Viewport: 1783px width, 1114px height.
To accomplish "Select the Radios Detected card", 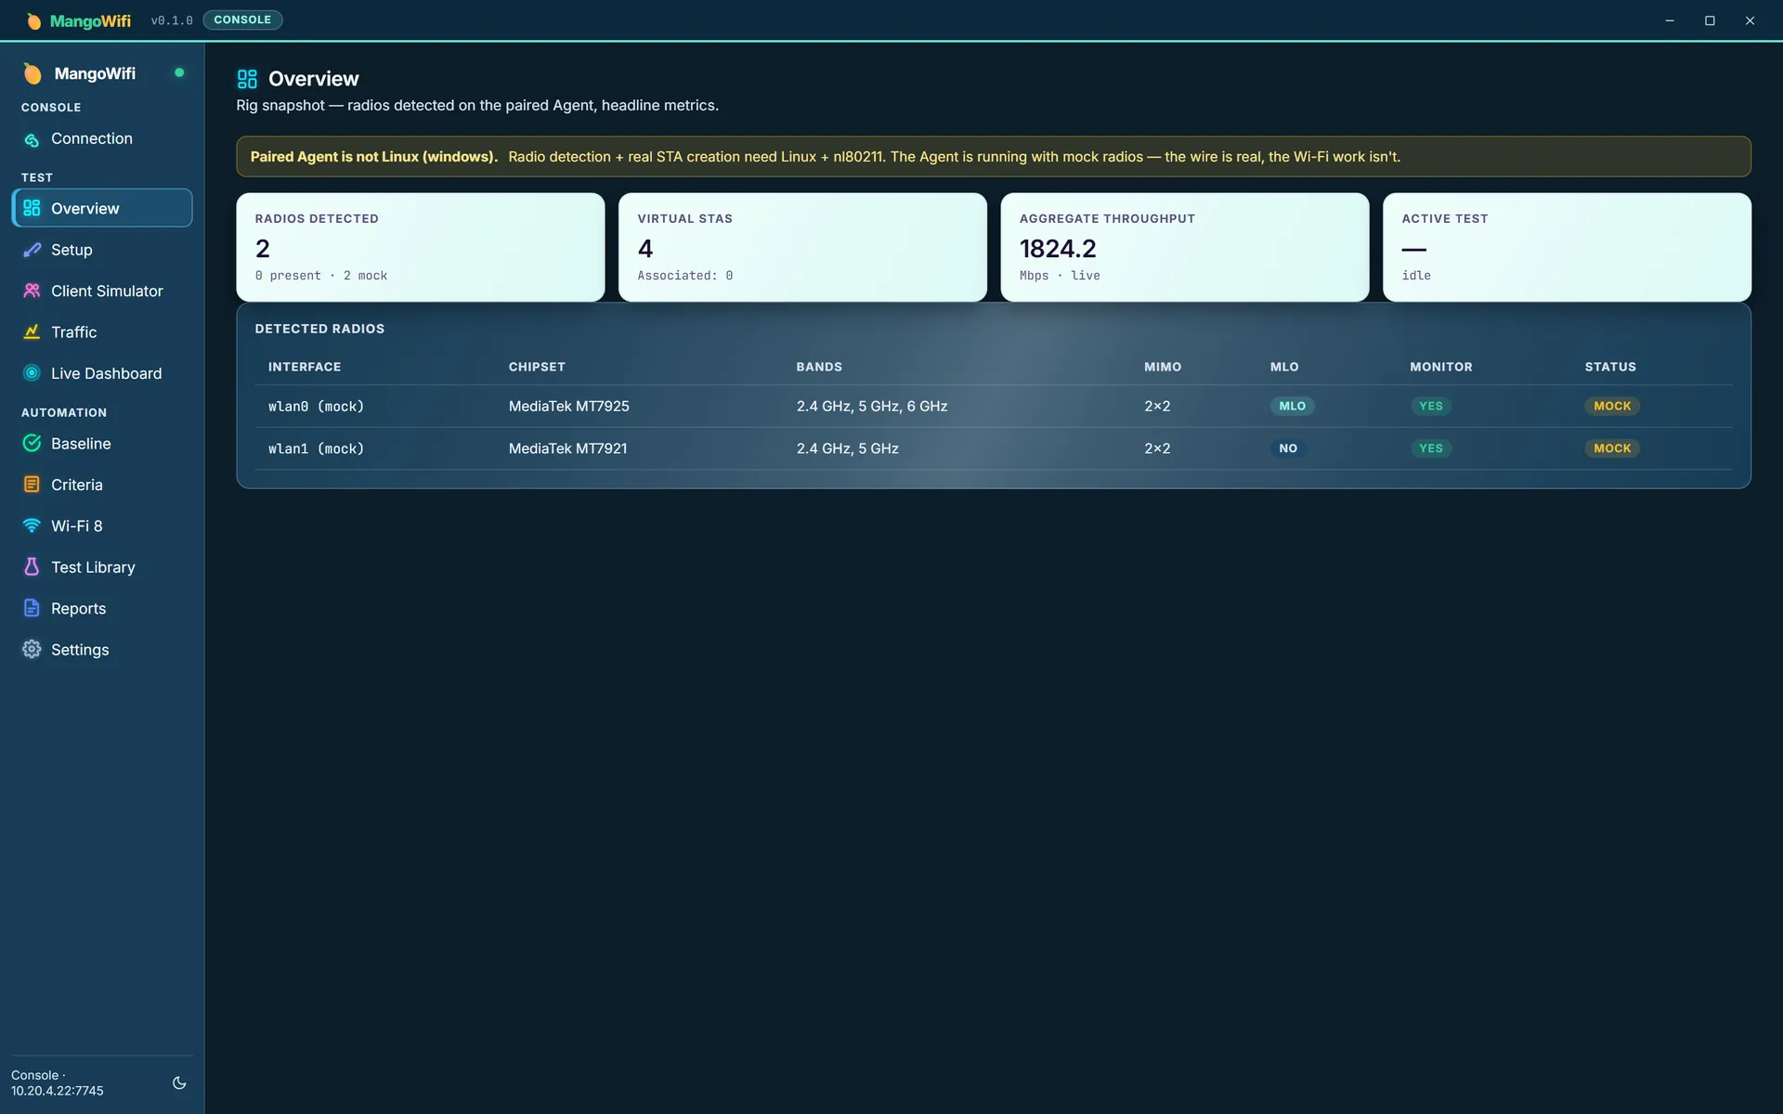I will (x=421, y=247).
